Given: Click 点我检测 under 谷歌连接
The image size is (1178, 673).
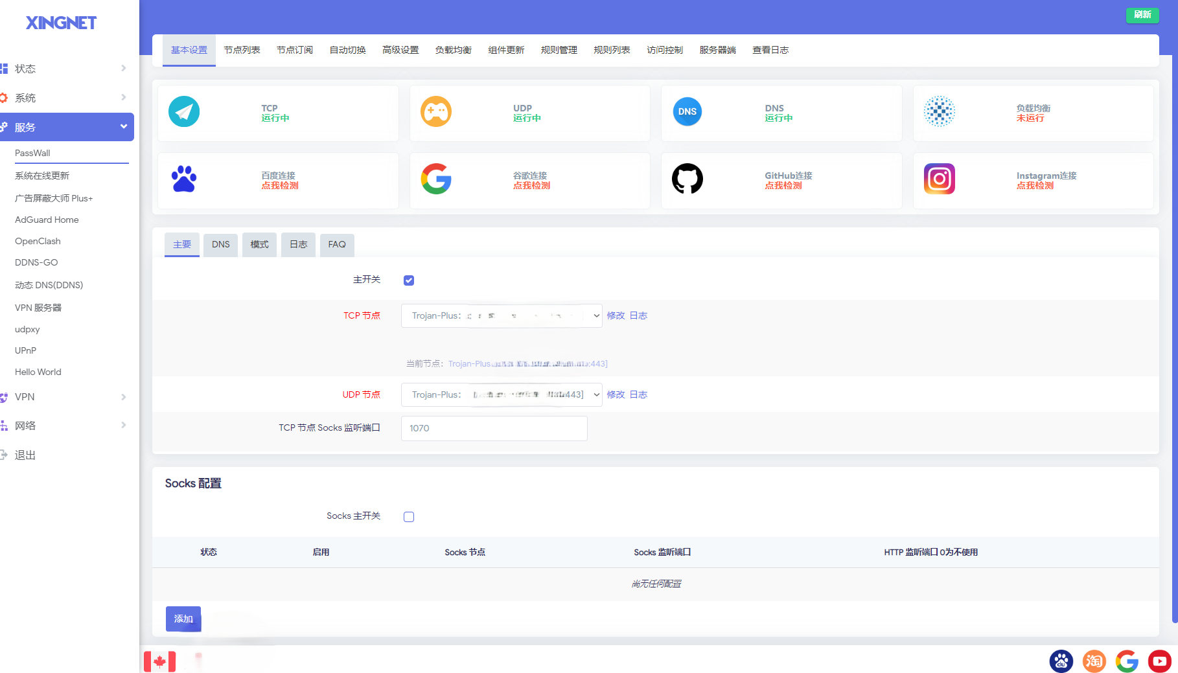Looking at the screenshot, I should [532, 186].
